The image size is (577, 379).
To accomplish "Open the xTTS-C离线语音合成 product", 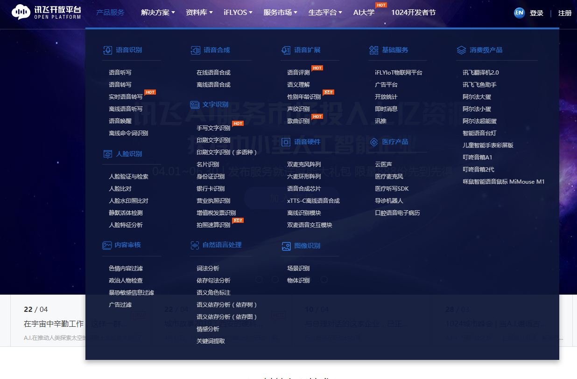I will point(313,201).
